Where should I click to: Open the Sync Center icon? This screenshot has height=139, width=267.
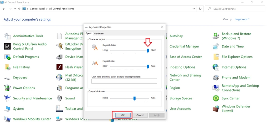(216, 98)
